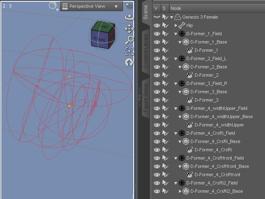
Task: Click the frame selection viewport icon
Action: [129, 51]
